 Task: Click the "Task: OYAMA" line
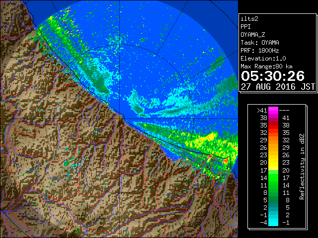260,43
